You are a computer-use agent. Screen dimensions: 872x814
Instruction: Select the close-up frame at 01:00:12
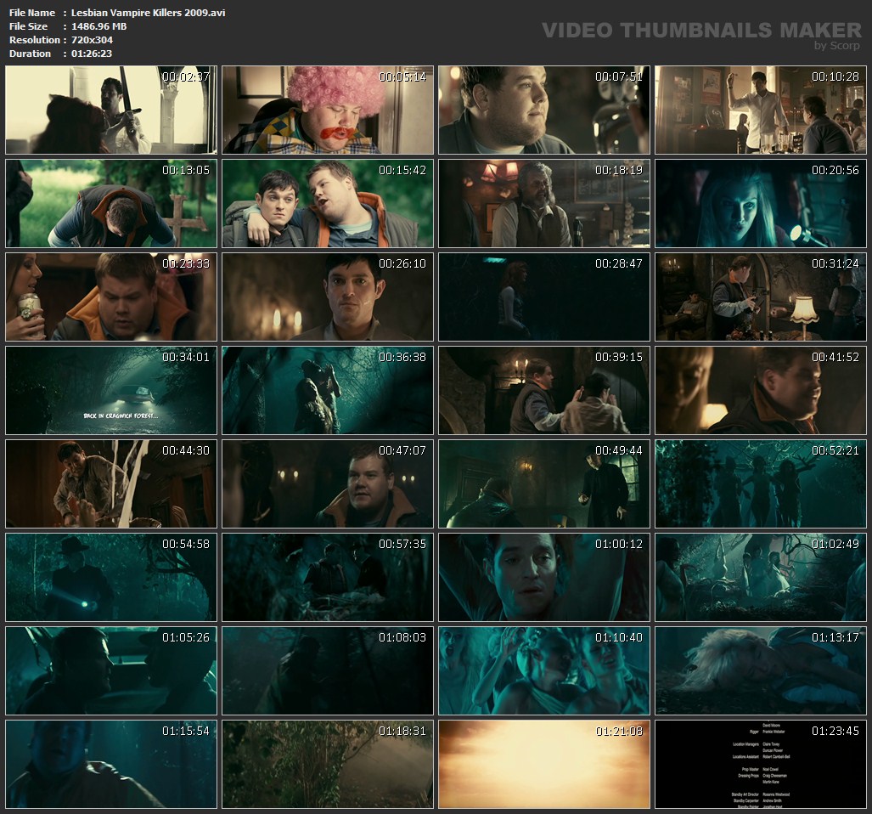[544, 577]
